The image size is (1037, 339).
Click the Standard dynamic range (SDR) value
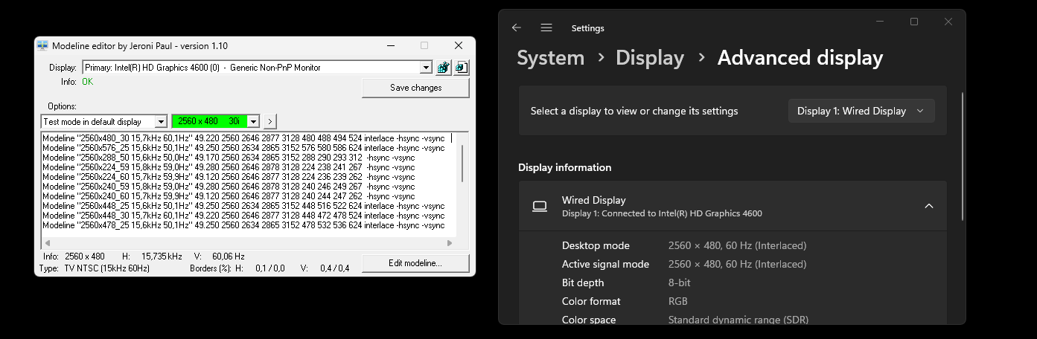(x=738, y=320)
